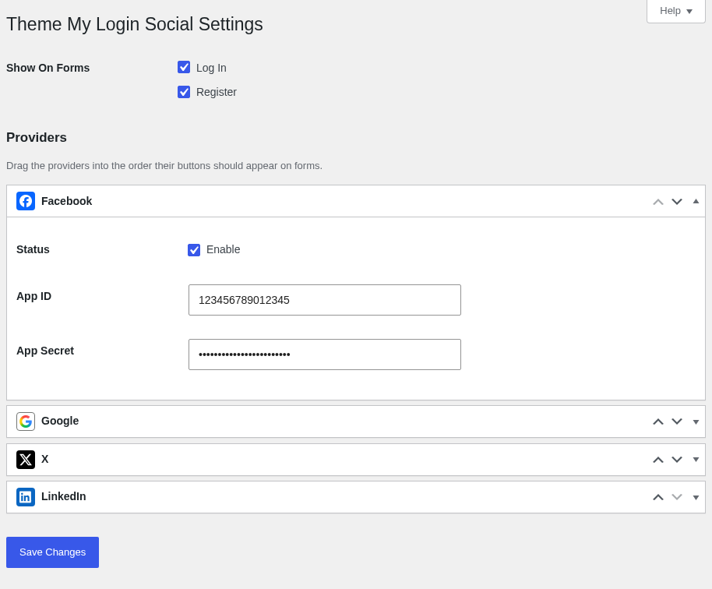Move Facebook provider down with the arrow
This screenshot has height=589, width=712.
click(677, 202)
